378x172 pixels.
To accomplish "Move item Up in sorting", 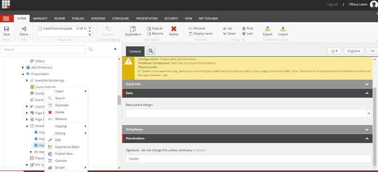I will [227, 28].
